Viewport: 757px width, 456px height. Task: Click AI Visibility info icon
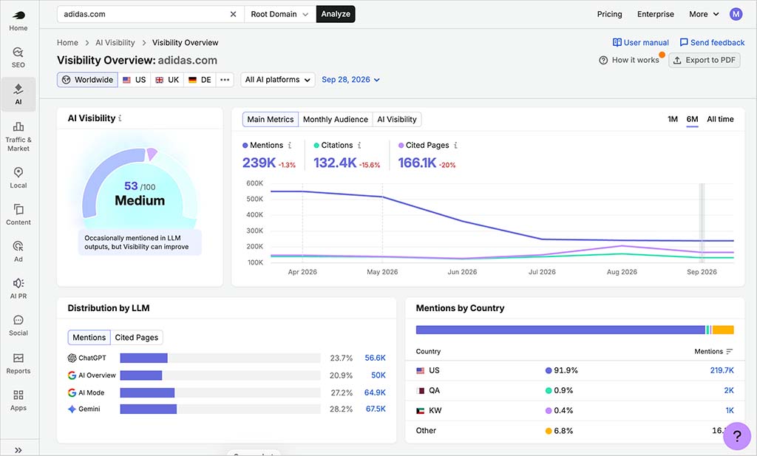tap(120, 118)
